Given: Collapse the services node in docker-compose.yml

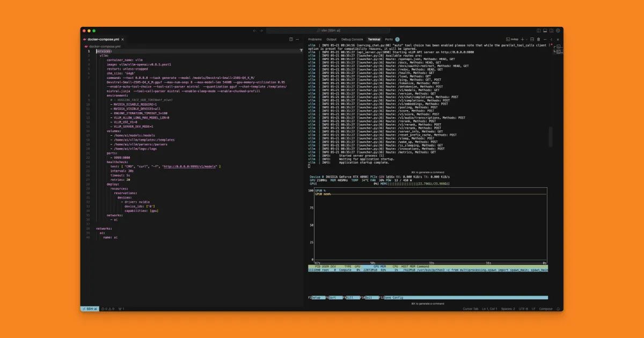Looking at the screenshot, I should 94,52.
